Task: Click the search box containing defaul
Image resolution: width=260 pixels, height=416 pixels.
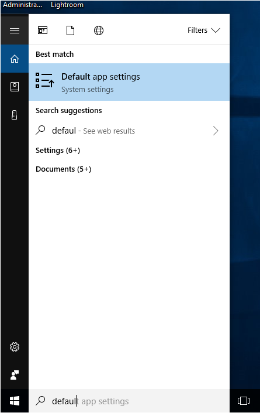Action: pyautogui.click(x=129, y=401)
